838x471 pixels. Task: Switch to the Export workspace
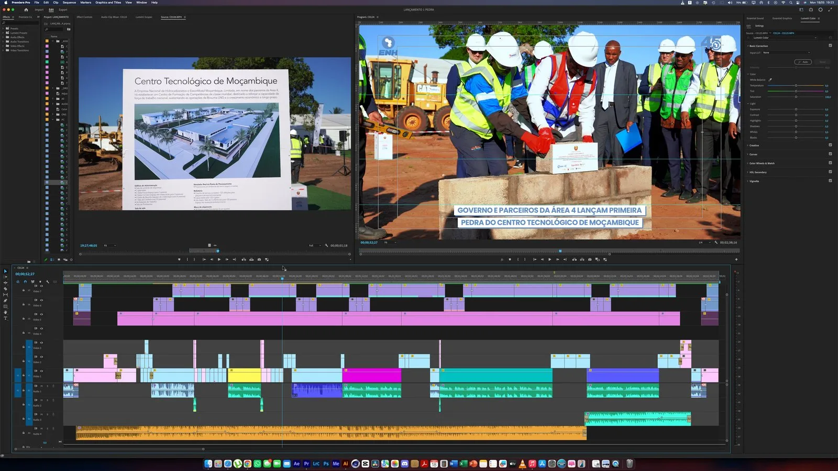(x=63, y=9)
